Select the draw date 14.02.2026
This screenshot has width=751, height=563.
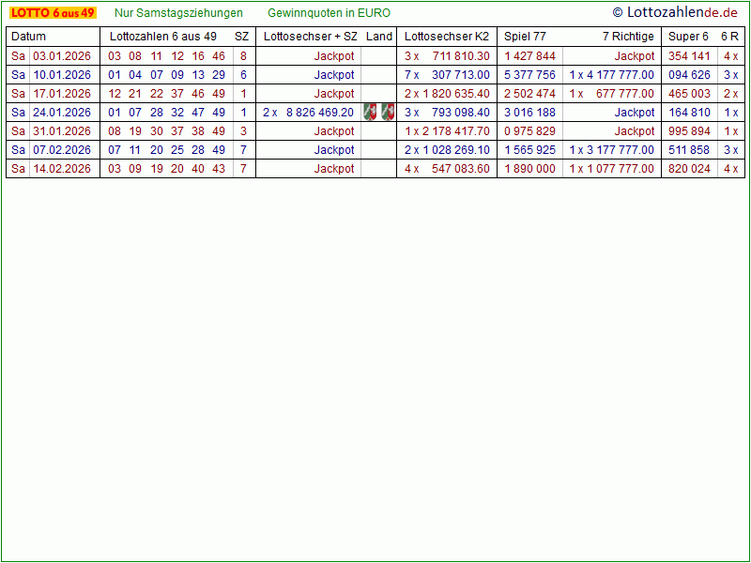[x=62, y=169]
